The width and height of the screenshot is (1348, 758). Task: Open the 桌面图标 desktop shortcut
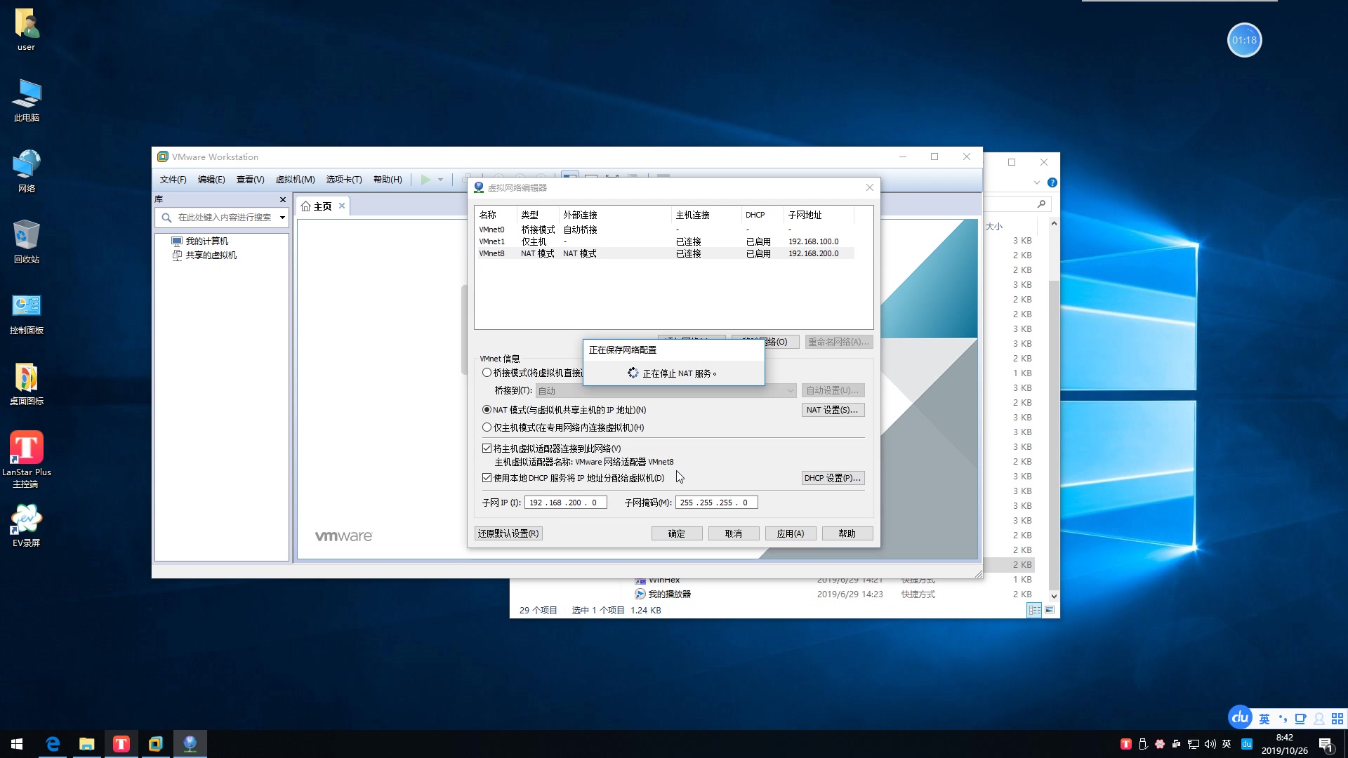pos(27,384)
